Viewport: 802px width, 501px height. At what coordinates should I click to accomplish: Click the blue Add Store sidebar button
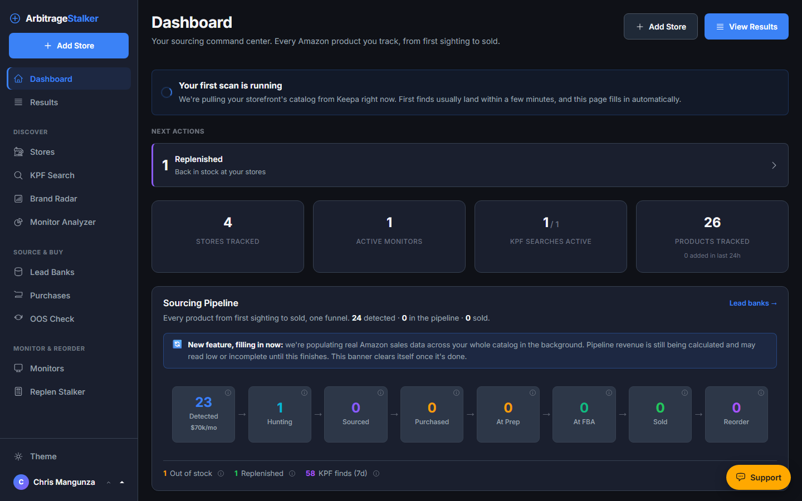pyautogui.click(x=69, y=46)
